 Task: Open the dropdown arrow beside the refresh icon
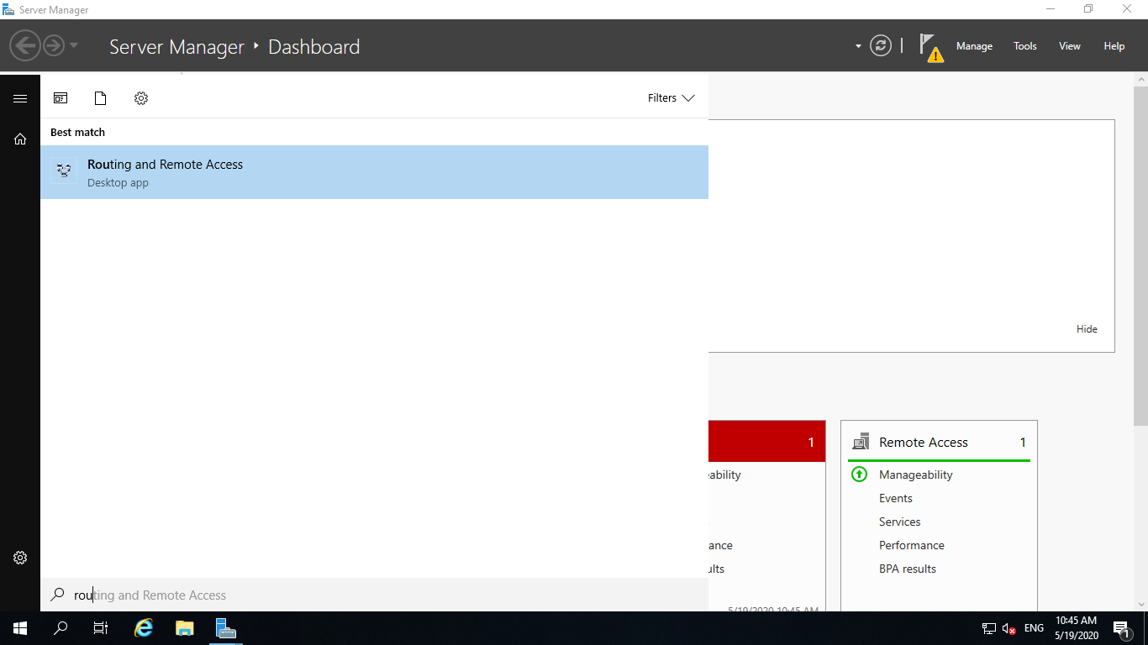click(x=858, y=46)
